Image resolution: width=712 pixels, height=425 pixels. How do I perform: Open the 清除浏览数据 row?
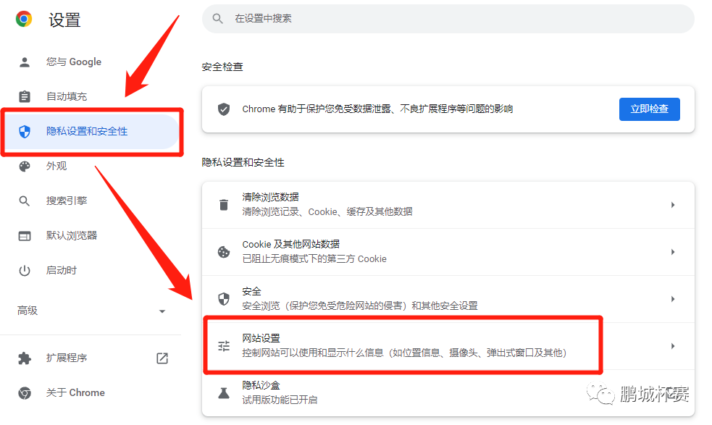pyautogui.click(x=448, y=205)
